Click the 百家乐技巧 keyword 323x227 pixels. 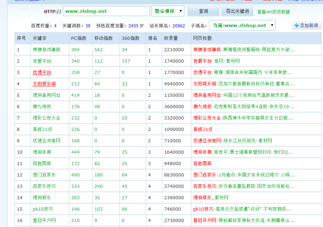pos(44,186)
